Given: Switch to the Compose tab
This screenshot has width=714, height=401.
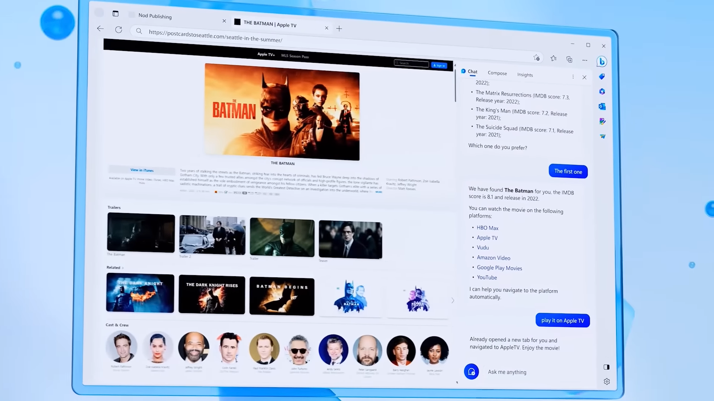Looking at the screenshot, I should coord(497,73).
